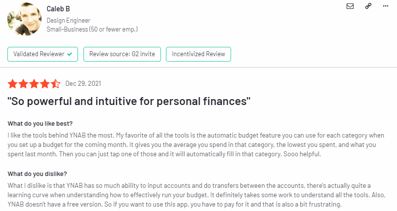Click the first orange rating star
Screen dimensions: 397x211
click(13, 84)
